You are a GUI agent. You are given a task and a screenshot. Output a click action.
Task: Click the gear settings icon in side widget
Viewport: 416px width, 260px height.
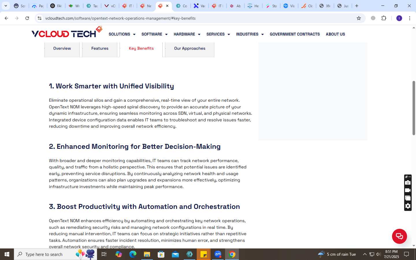coord(408,206)
